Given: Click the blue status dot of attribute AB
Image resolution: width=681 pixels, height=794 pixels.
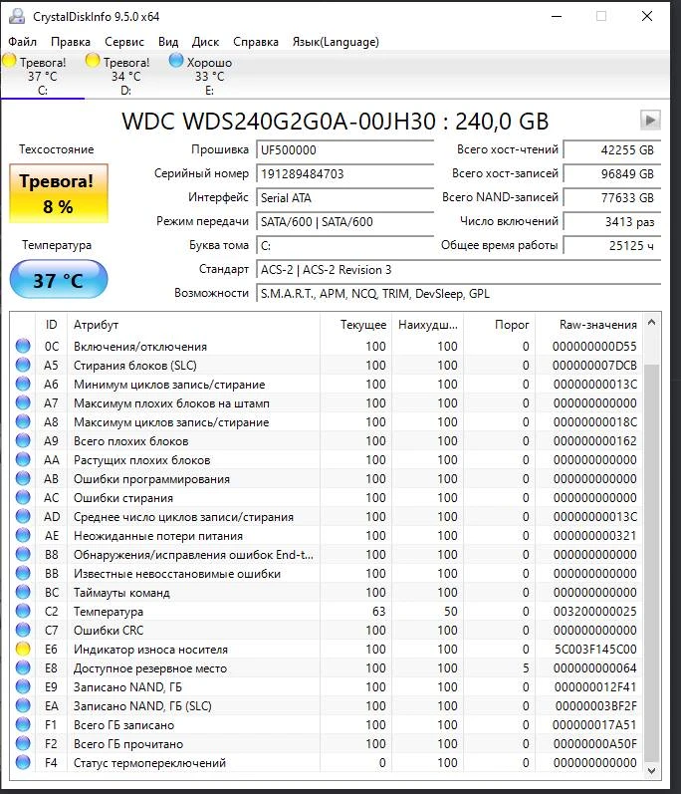Looking at the screenshot, I should (x=23, y=478).
